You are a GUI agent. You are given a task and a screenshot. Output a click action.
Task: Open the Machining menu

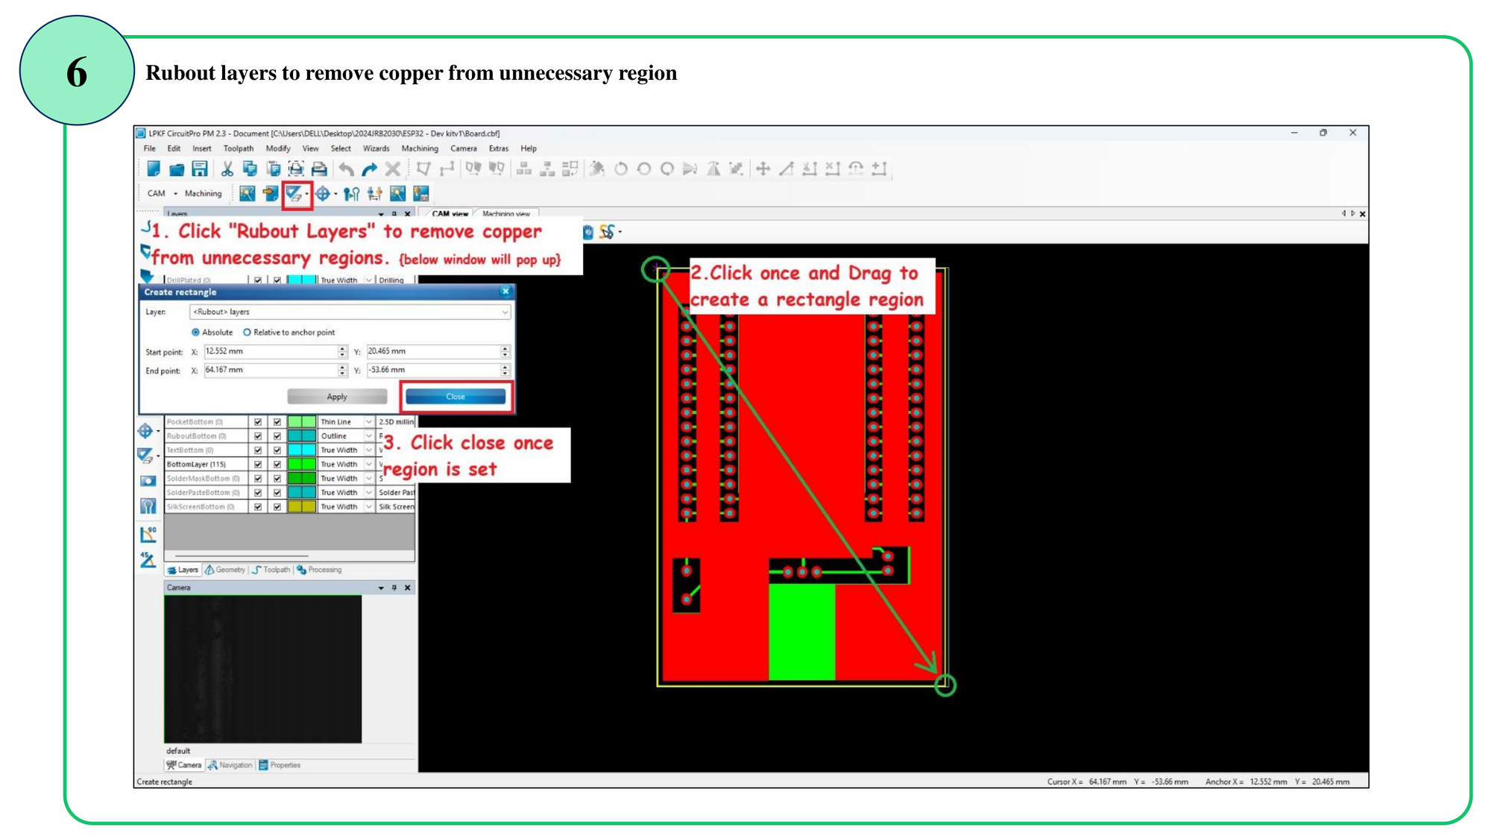pyautogui.click(x=420, y=148)
